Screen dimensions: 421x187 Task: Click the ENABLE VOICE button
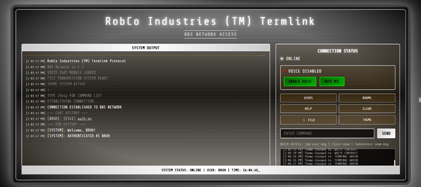click(300, 82)
